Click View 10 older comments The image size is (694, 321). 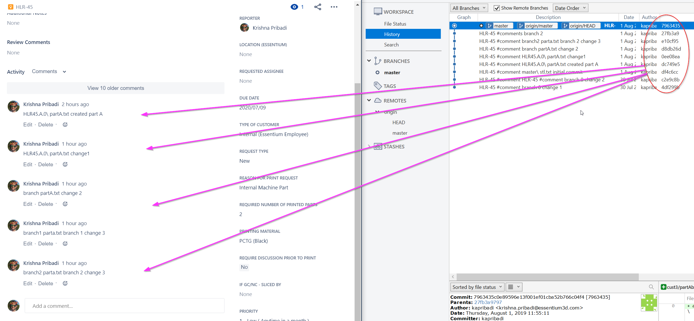coord(116,88)
